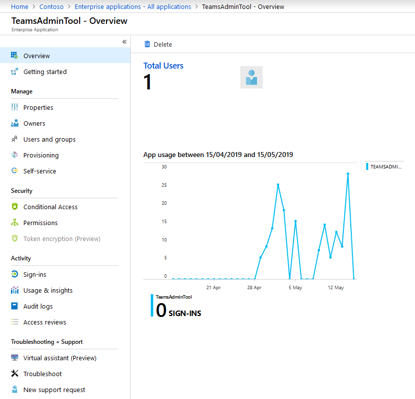The image size is (415, 399).
Task: Open Enterprise applications - All applications breadcrumb
Action: [132, 6]
